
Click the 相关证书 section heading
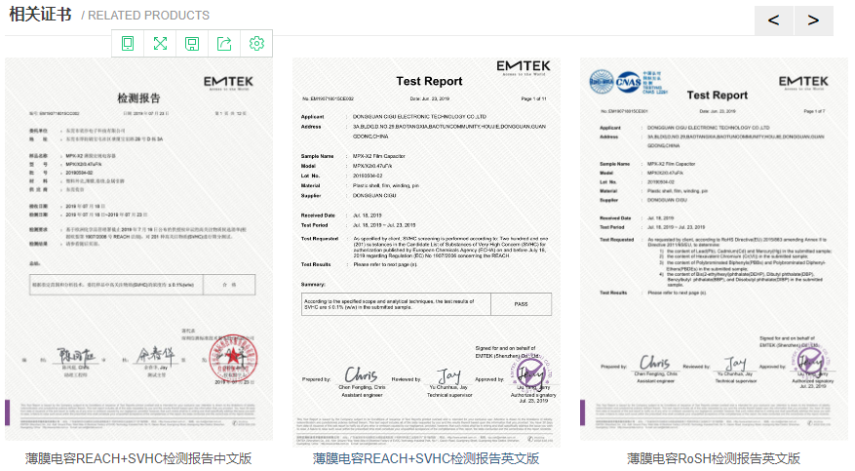pos(40,16)
